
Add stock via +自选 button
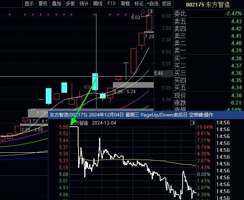[x=152, y=3]
